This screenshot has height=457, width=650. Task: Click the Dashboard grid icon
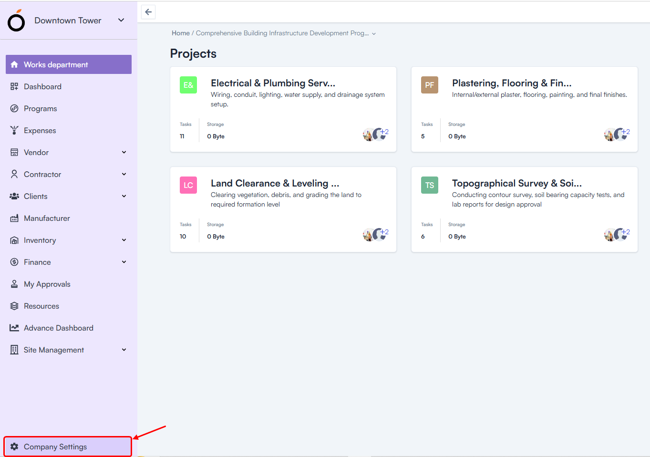14,86
